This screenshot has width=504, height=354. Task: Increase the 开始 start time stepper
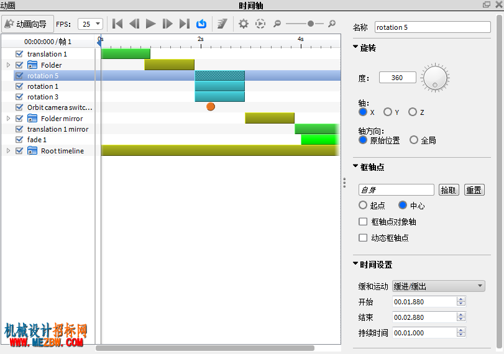461,299
